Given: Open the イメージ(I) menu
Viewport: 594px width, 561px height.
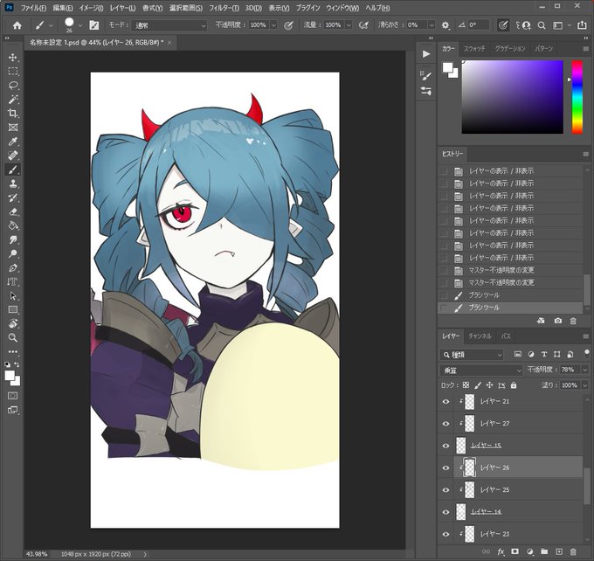Looking at the screenshot, I should tap(92, 8).
